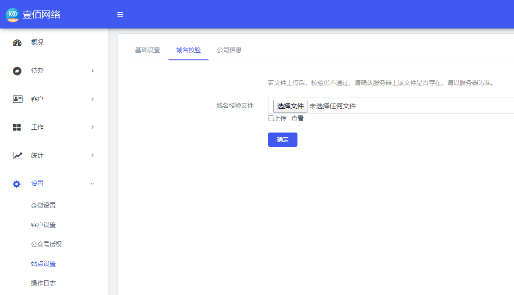Select 站点设置 in the sidebar

pyautogui.click(x=43, y=264)
